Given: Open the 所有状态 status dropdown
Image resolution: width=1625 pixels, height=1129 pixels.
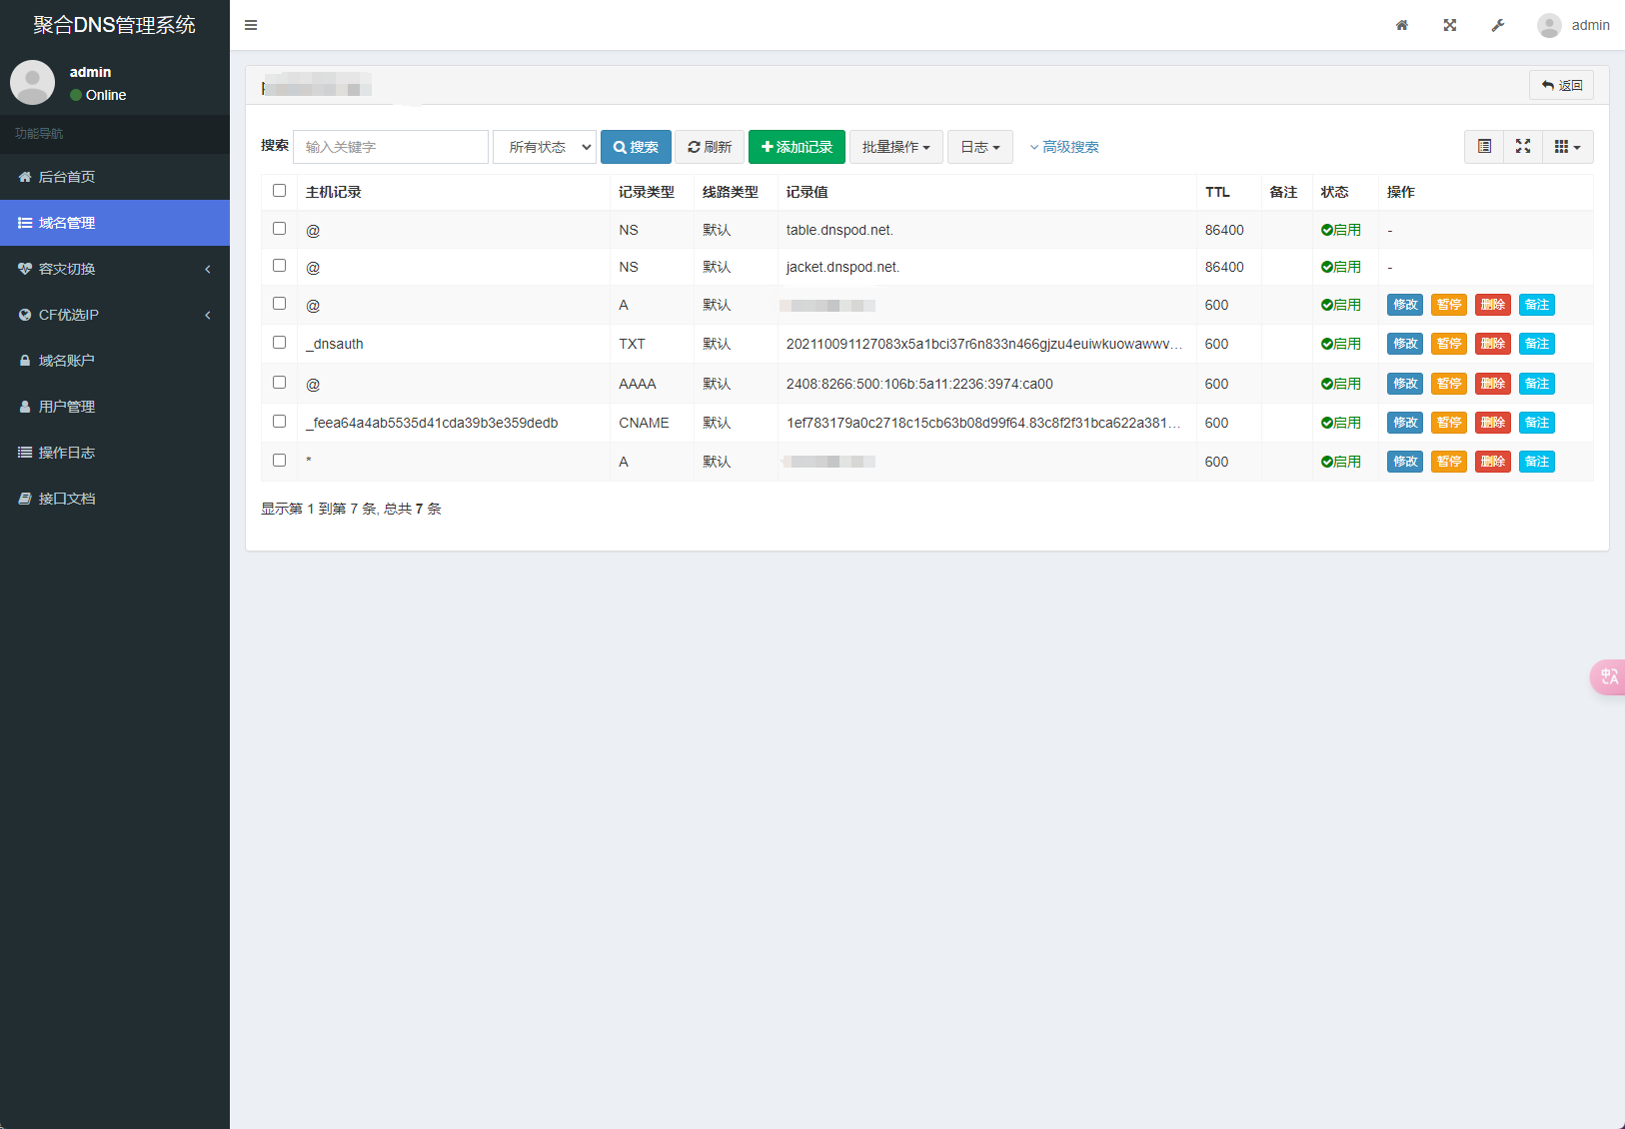Looking at the screenshot, I should 545,147.
